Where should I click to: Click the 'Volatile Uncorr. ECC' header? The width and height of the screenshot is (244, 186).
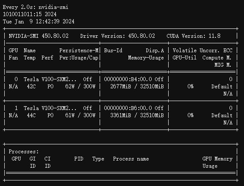tap(202, 51)
